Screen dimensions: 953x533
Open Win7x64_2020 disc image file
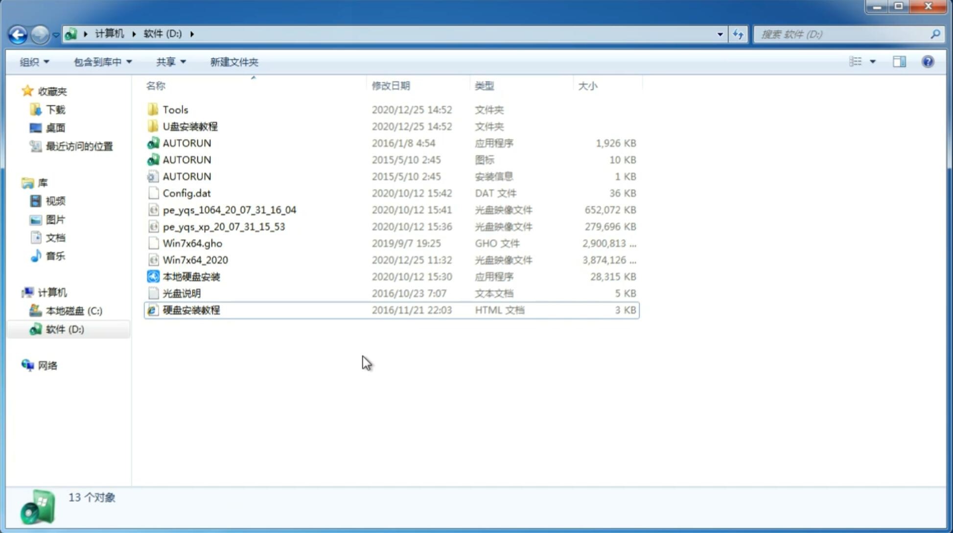click(x=194, y=259)
